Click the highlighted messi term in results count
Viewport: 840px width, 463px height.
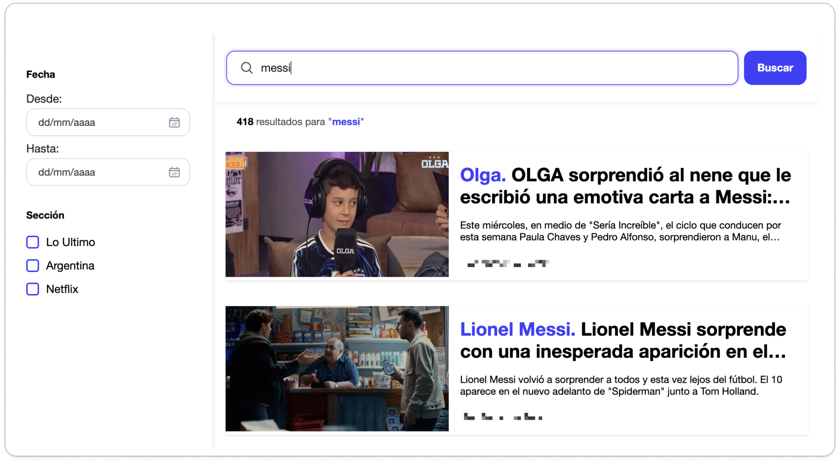click(x=346, y=122)
